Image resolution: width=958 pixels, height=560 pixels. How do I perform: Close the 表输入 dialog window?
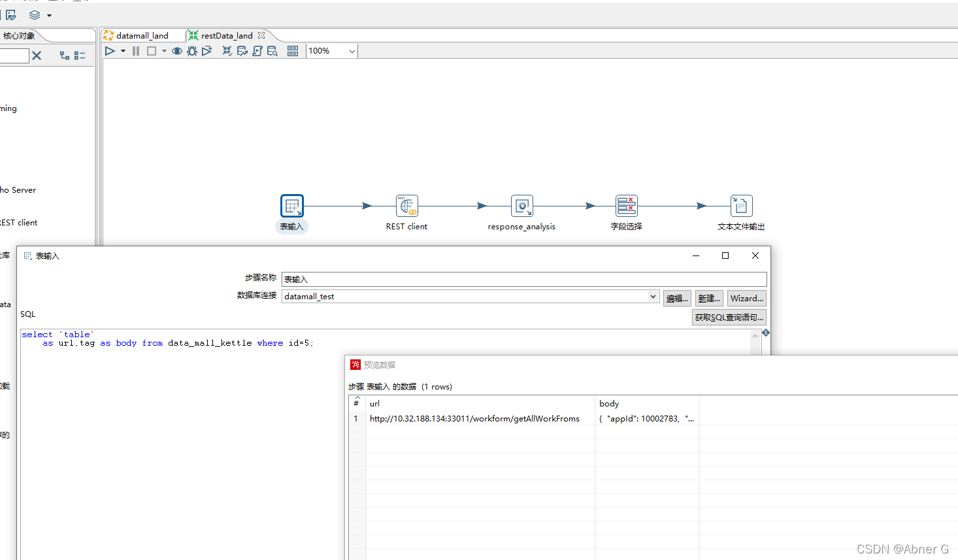[x=755, y=255]
